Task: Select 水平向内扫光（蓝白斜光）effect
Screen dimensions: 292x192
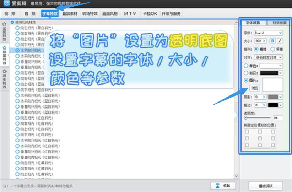Action: (x=38, y=101)
